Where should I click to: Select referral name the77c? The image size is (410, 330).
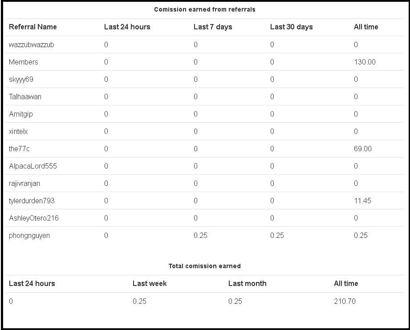(x=19, y=149)
